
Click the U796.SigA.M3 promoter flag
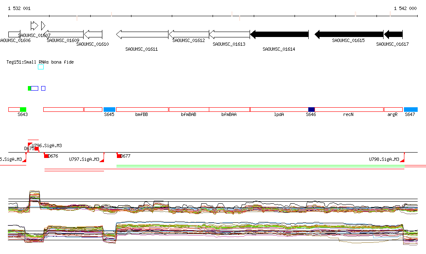[x=30, y=145]
